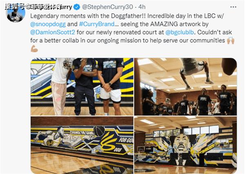Click the @StephenCurry30 handle
The width and height of the screenshot is (245, 174).
coord(107,7)
